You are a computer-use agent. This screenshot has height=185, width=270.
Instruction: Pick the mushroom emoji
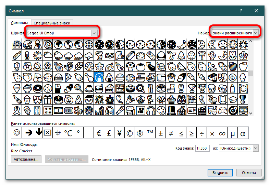tap(130, 66)
